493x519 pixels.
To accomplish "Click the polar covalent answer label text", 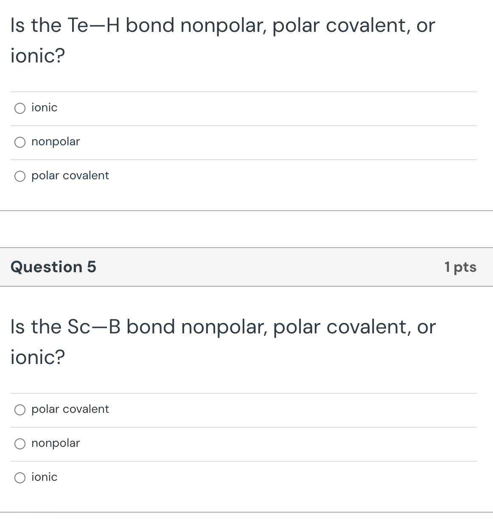I will (70, 175).
